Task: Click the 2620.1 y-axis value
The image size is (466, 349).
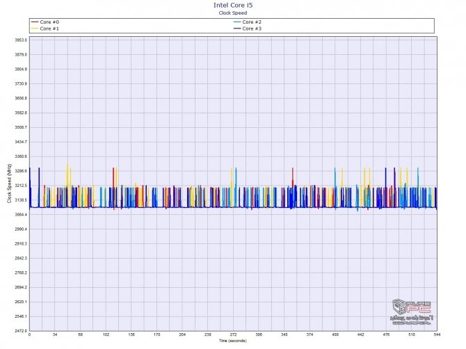Action: click(21, 302)
